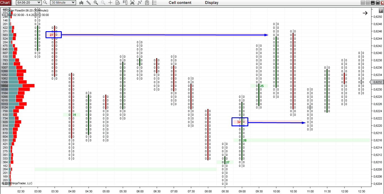The height and width of the screenshot is (194, 384).
Task: Click the scroll-to-latest arrow on chart
Action: [365, 13]
